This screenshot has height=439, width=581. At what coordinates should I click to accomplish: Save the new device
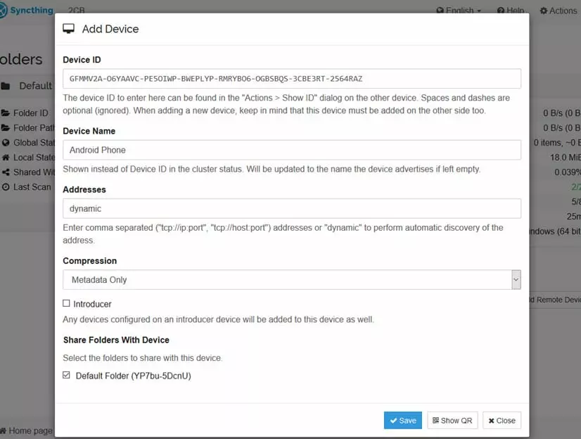pos(402,420)
